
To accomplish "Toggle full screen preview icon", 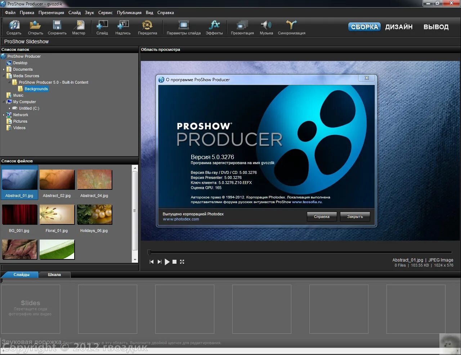I will (182, 262).
